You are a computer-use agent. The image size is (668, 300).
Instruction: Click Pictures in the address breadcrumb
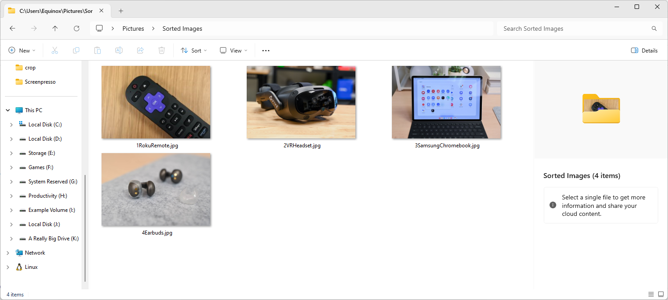[133, 28]
